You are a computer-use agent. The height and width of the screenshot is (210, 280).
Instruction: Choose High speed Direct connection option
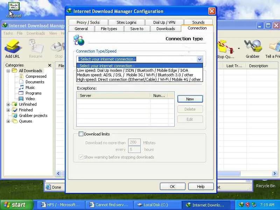pos(139,79)
